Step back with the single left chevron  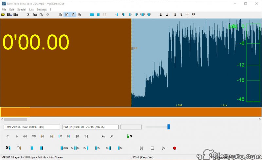tap(8, 136)
